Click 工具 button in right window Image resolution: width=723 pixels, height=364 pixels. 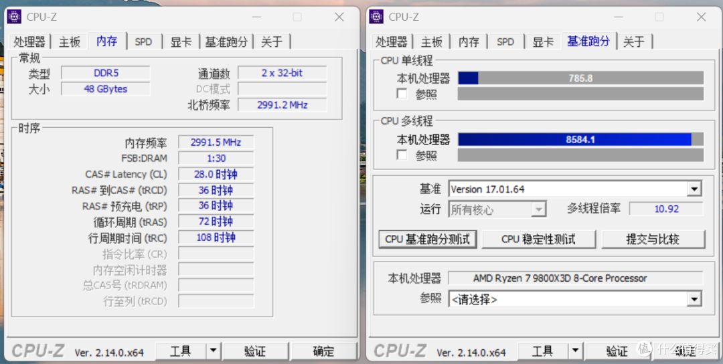[x=542, y=351]
